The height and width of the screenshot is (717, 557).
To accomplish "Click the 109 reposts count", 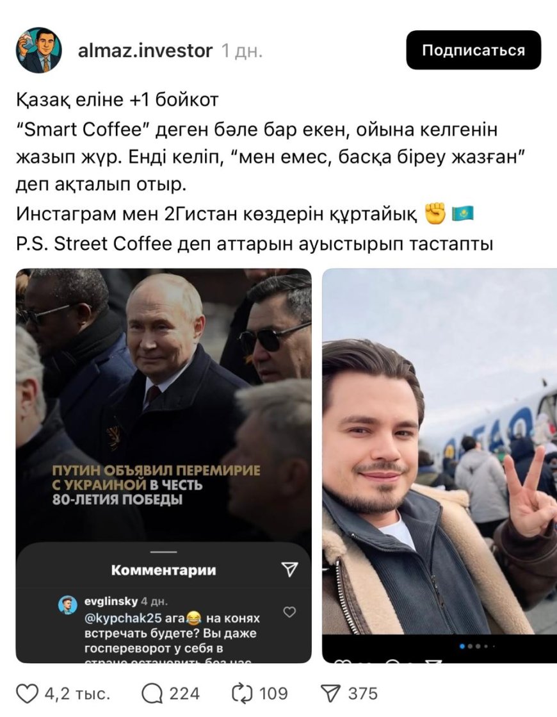I will coord(274,694).
